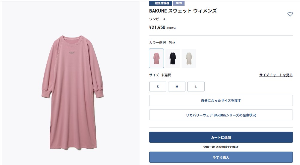This screenshot has height=165, width=300.
Task: Click the BAKUNE スウェット ウィメンズ product title
Action: click(x=183, y=11)
